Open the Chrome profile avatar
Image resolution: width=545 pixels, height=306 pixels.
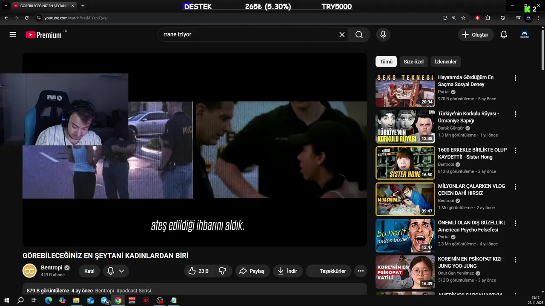[528, 18]
